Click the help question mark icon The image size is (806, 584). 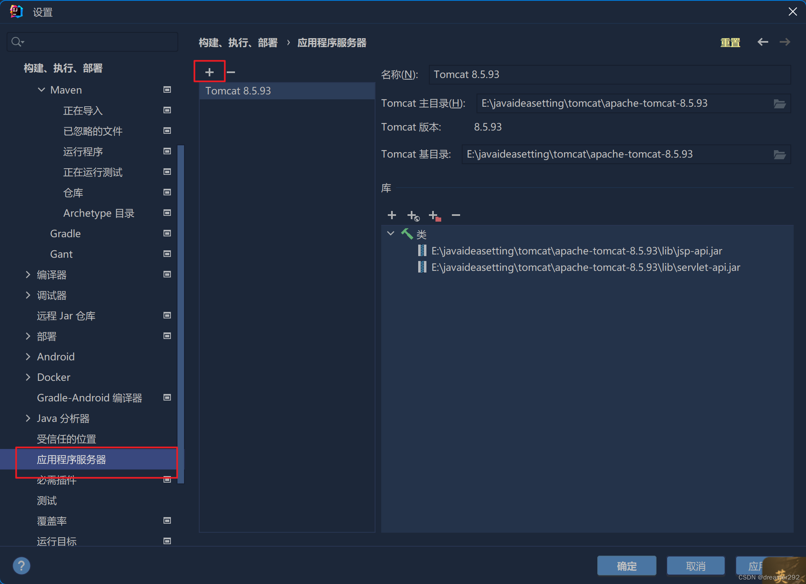(x=21, y=566)
